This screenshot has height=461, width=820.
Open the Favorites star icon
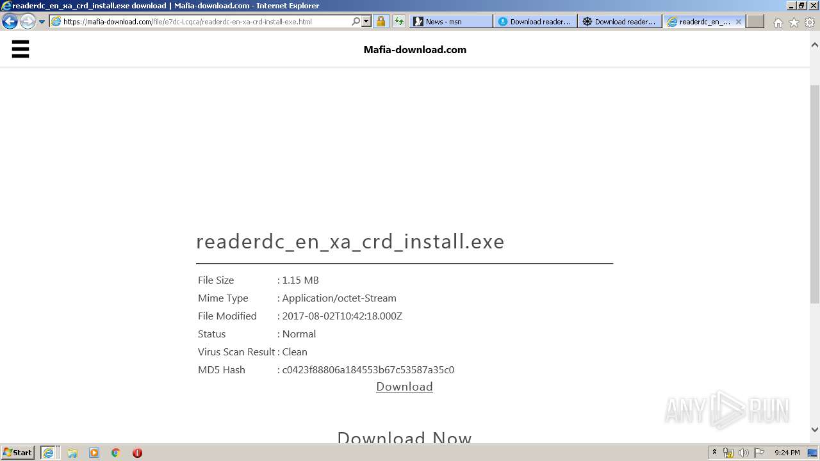[794, 22]
